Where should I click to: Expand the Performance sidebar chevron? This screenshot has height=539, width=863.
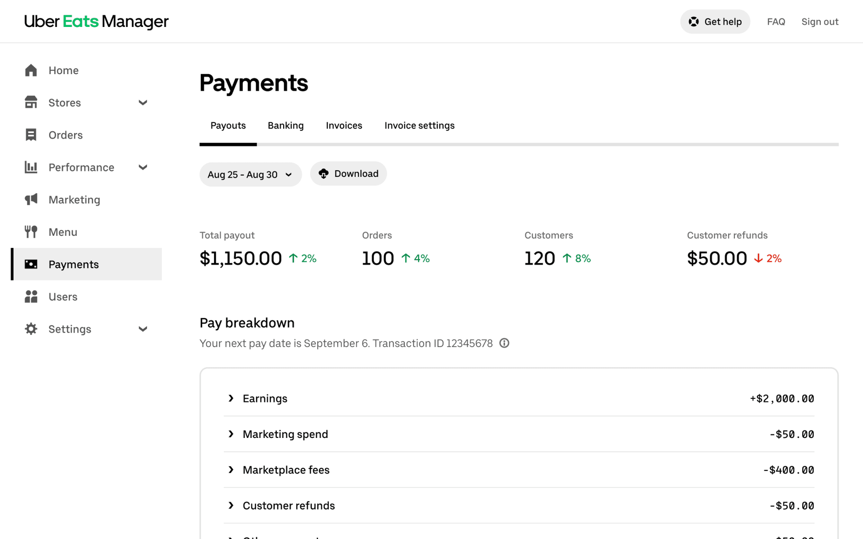[x=143, y=168]
